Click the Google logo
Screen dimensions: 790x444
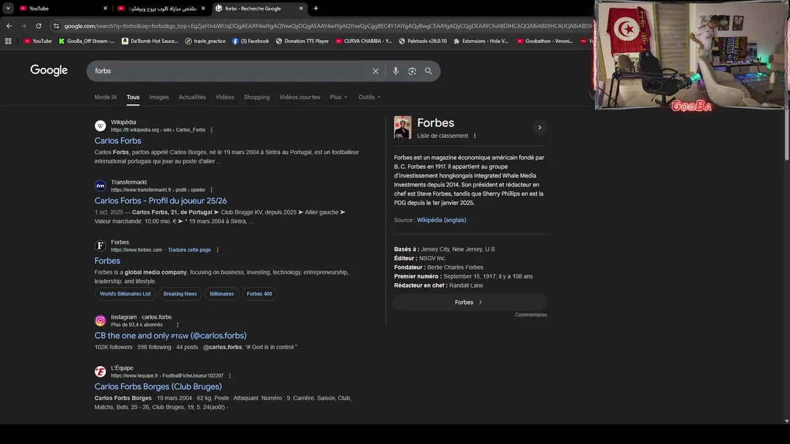pyautogui.click(x=49, y=70)
